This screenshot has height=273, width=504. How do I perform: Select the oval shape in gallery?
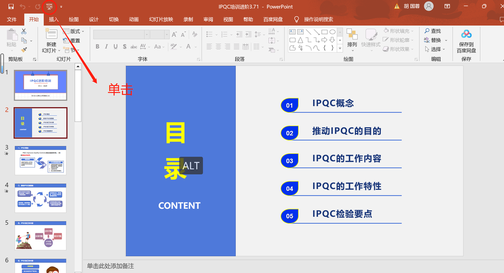[332, 32]
